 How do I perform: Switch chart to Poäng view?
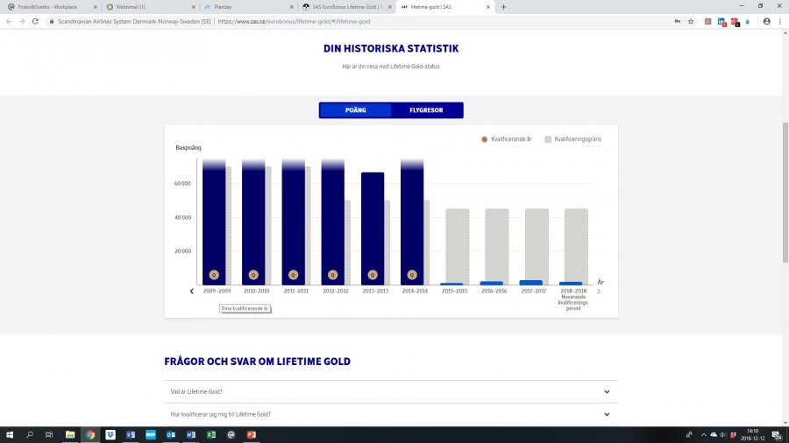click(355, 110)
